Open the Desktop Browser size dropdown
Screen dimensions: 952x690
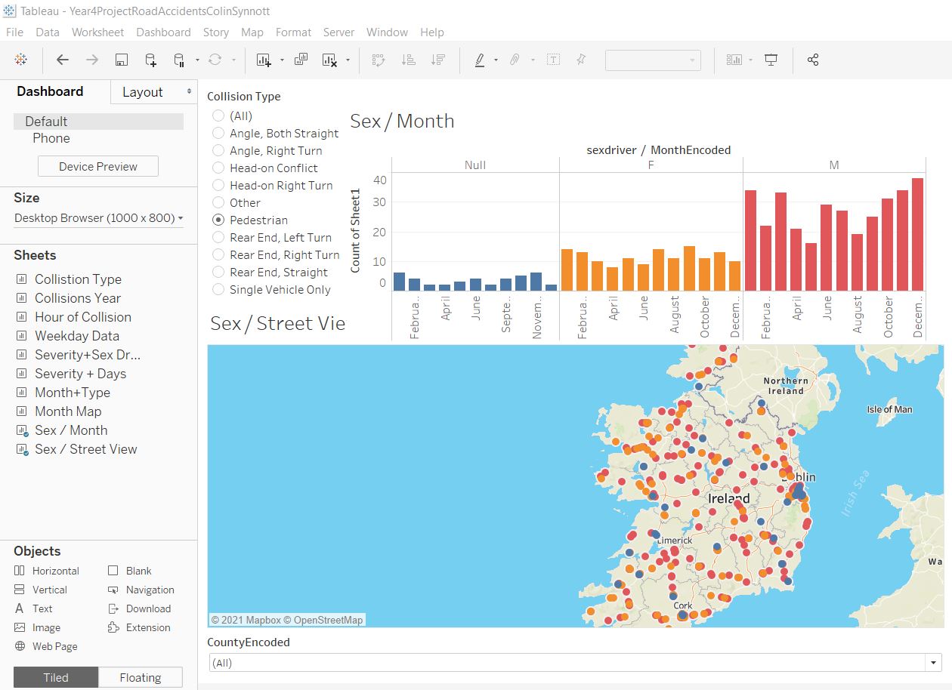(x=98, y=218)
